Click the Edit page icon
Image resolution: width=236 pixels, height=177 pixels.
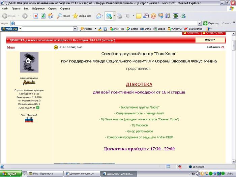tap(128, 16)
